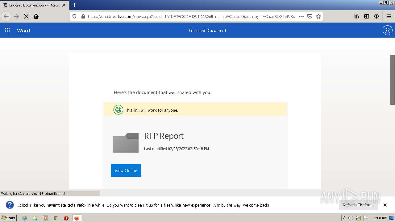The height and width of the screenshot is (222, 395).
Task: Click the page vertical scrollbar
Action: 393,80
